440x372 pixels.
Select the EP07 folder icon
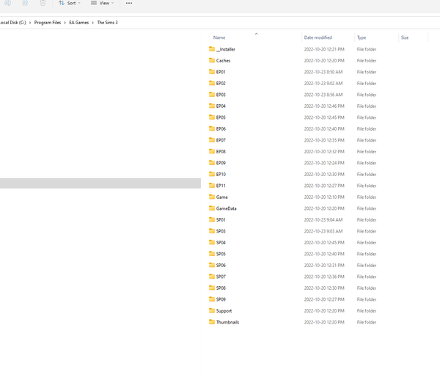click(212, 140)
